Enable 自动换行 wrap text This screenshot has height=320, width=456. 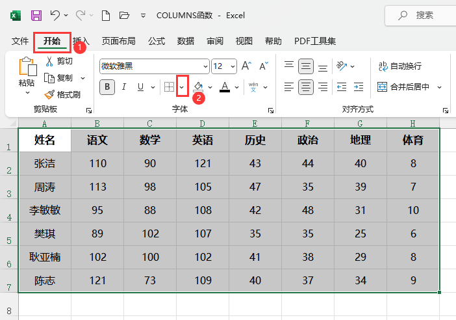click(400, 66)
